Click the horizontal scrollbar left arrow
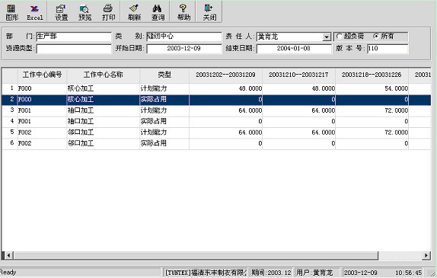The height and width of the screenshot is (278, 437). [x=8, y=255]
